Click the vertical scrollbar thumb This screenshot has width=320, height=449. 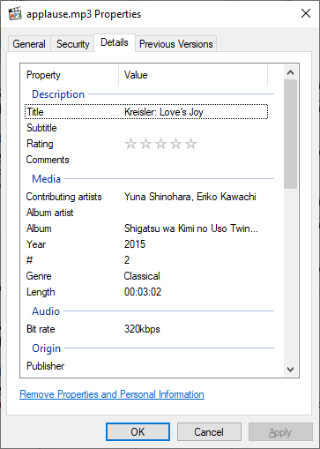291,134
